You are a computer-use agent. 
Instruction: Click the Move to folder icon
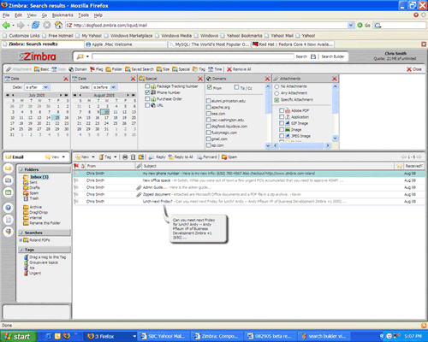(x=141, y=157)
